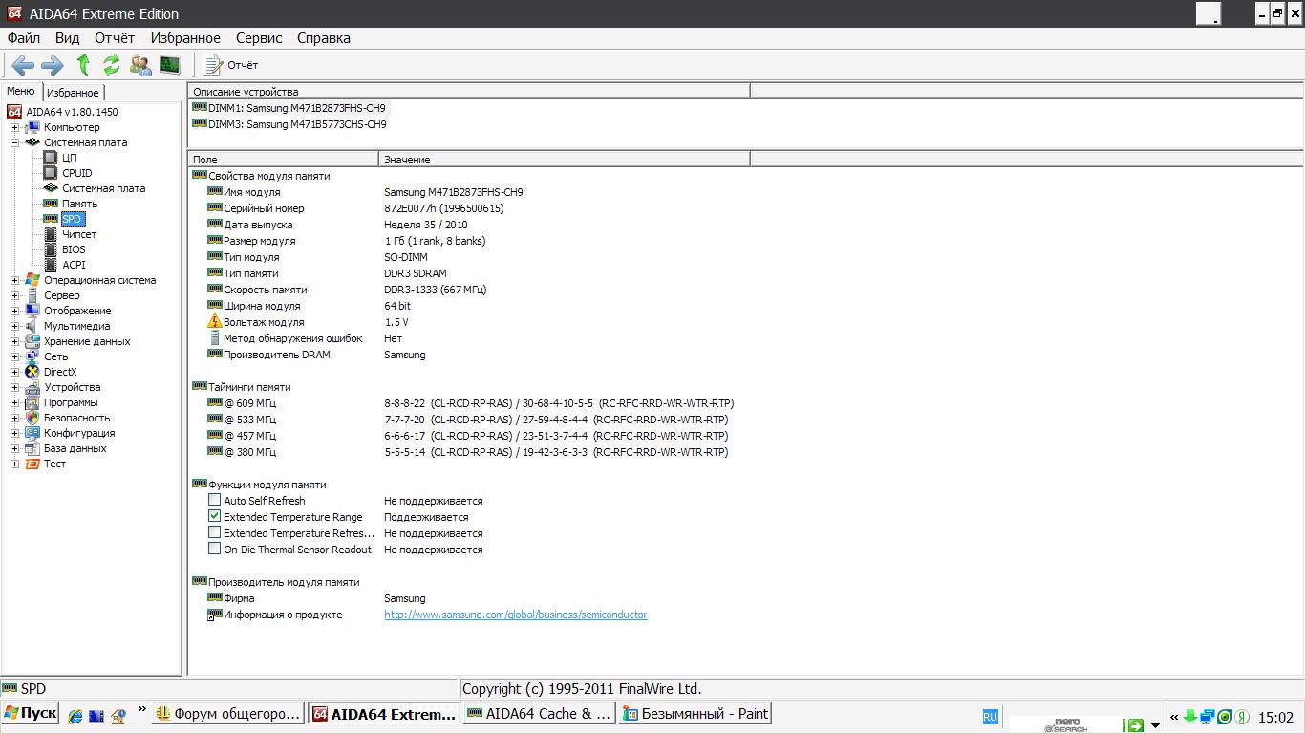The image size is (1305, 734).
Task: Expand the Программы tree node
Action: [x=14, y=402]
